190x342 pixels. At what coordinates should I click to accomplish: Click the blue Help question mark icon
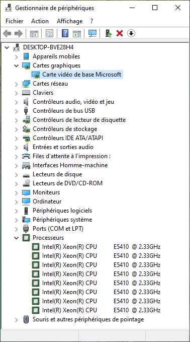pyautogui.click(x=65, y=33)
